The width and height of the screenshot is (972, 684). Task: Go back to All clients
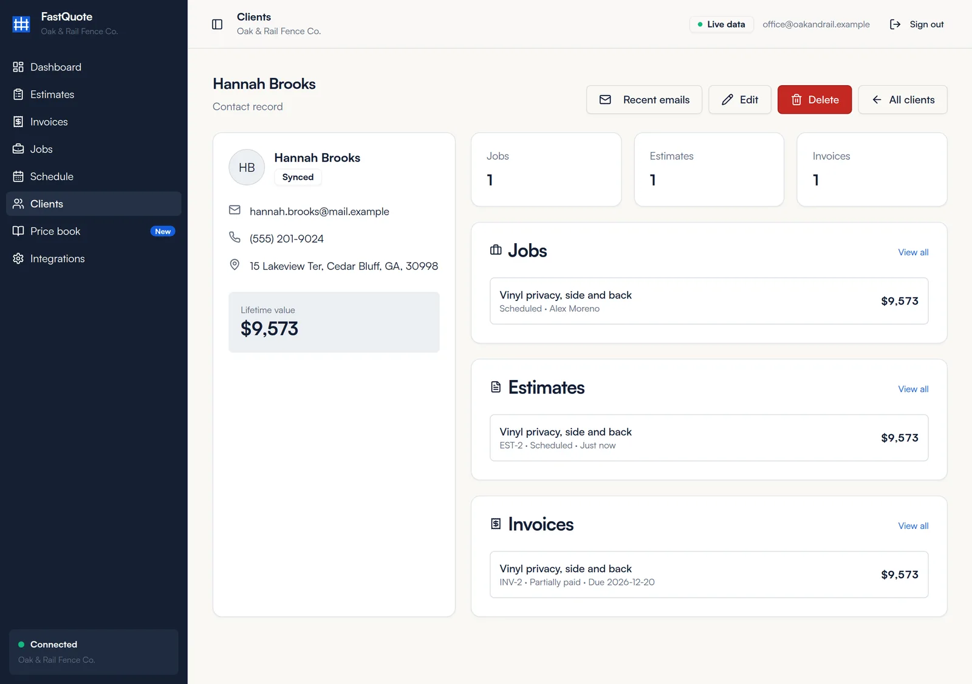tap(902, 100)
